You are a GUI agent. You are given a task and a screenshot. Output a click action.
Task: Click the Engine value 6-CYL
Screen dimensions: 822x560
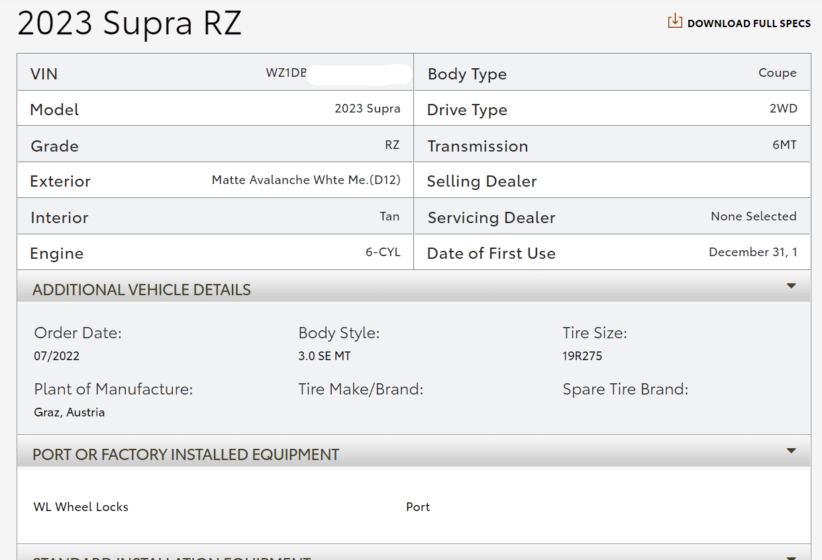tap(383, 252)
